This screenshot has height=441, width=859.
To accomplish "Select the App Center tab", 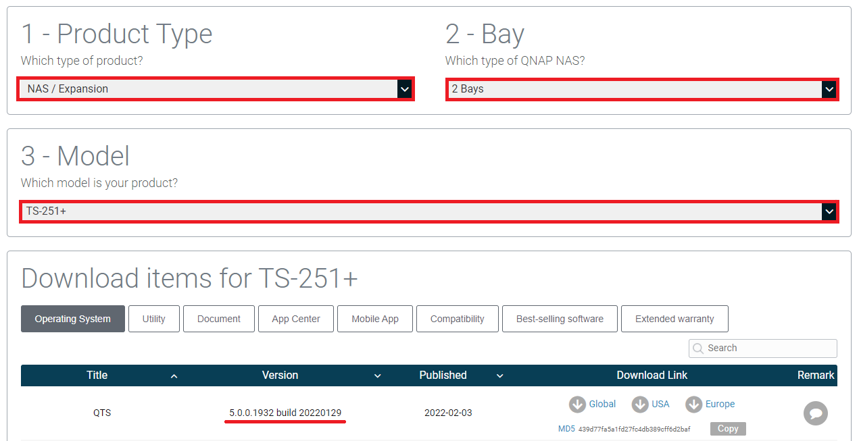I will pyautogui.click(x=296, y=319).
